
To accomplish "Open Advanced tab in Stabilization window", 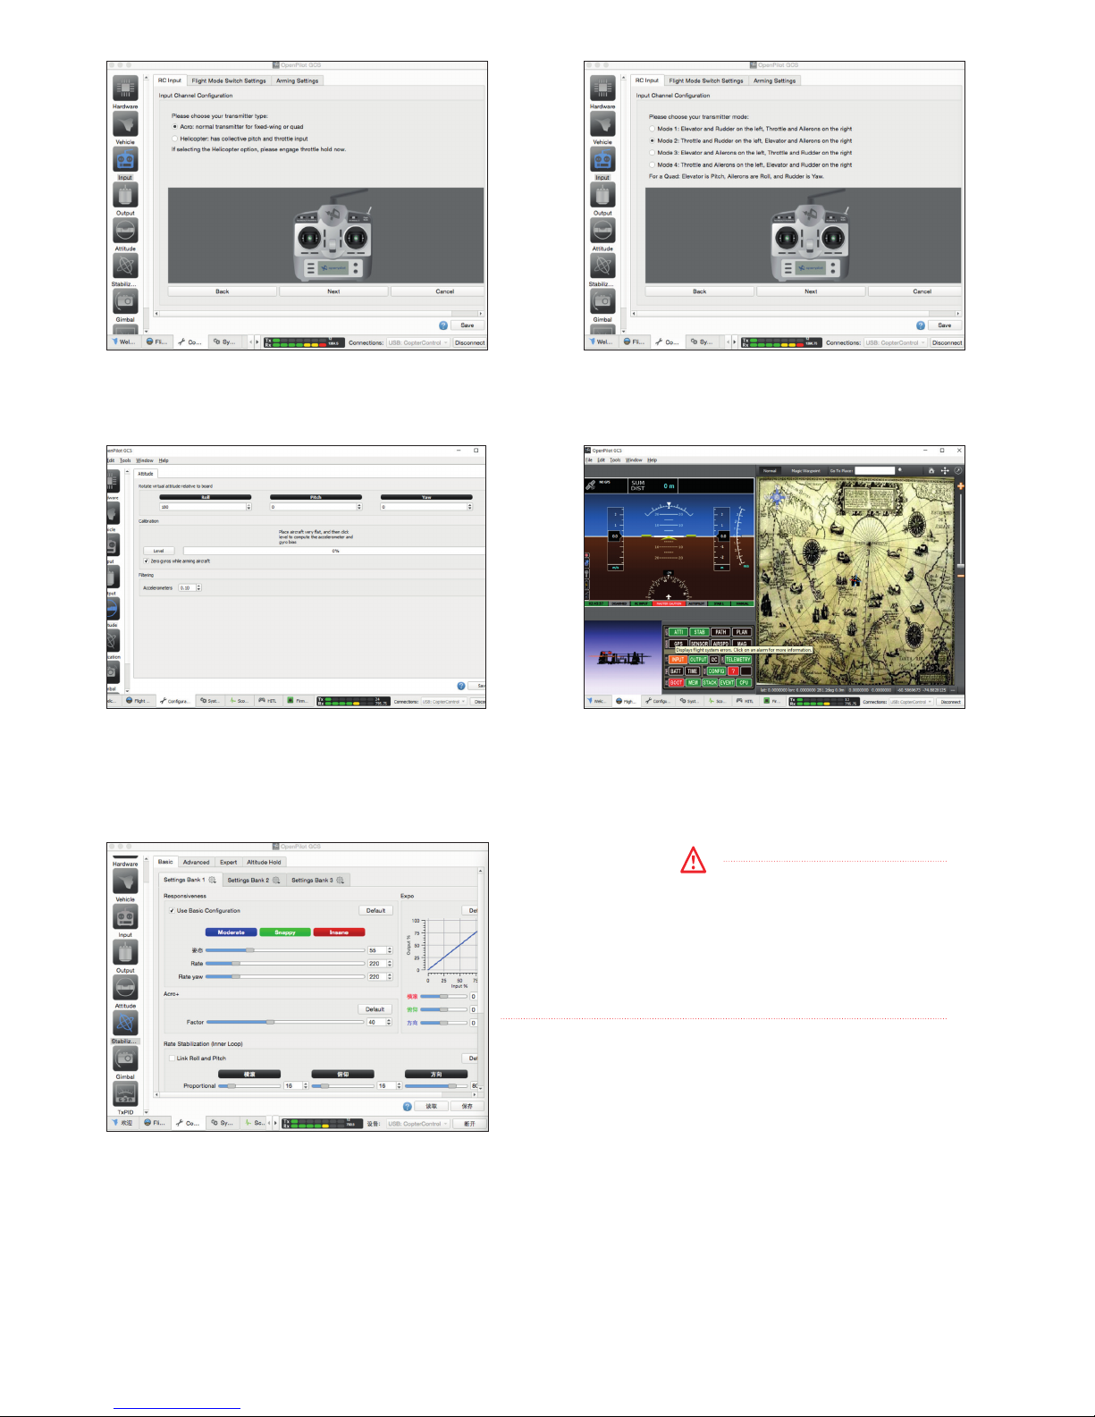I will tap(197, 863).
